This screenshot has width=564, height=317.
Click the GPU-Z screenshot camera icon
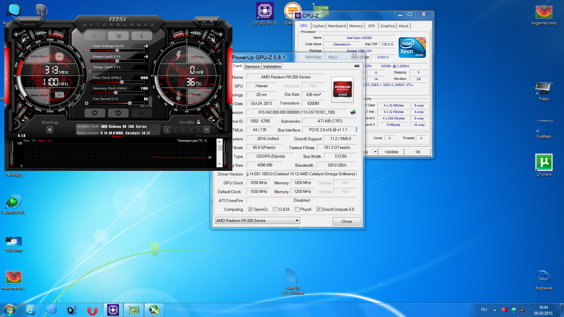(x=357, y=66)
